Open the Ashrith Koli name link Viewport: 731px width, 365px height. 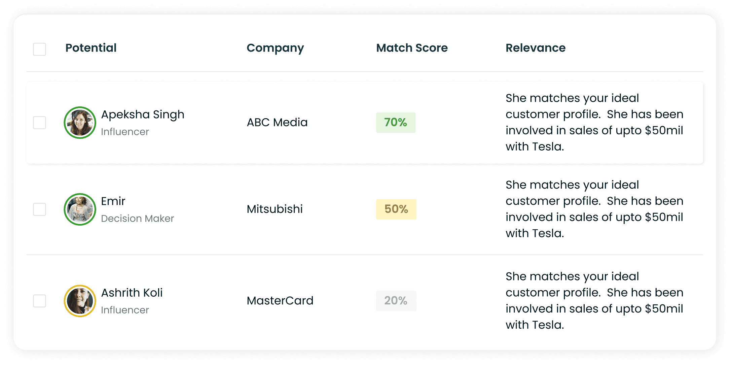132,293
